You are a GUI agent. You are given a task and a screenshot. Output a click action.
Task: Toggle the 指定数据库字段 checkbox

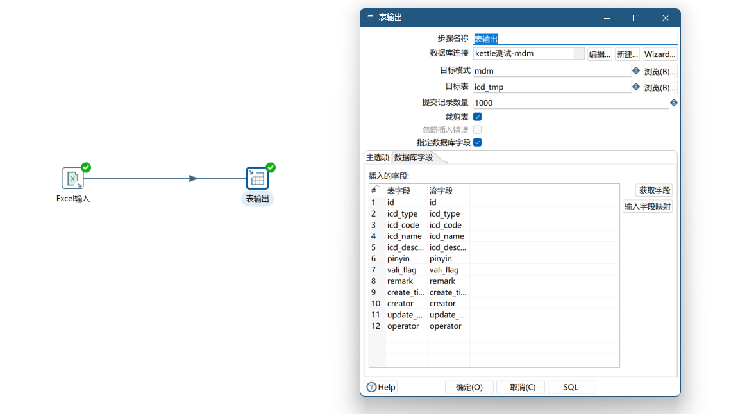click(477, 142)
